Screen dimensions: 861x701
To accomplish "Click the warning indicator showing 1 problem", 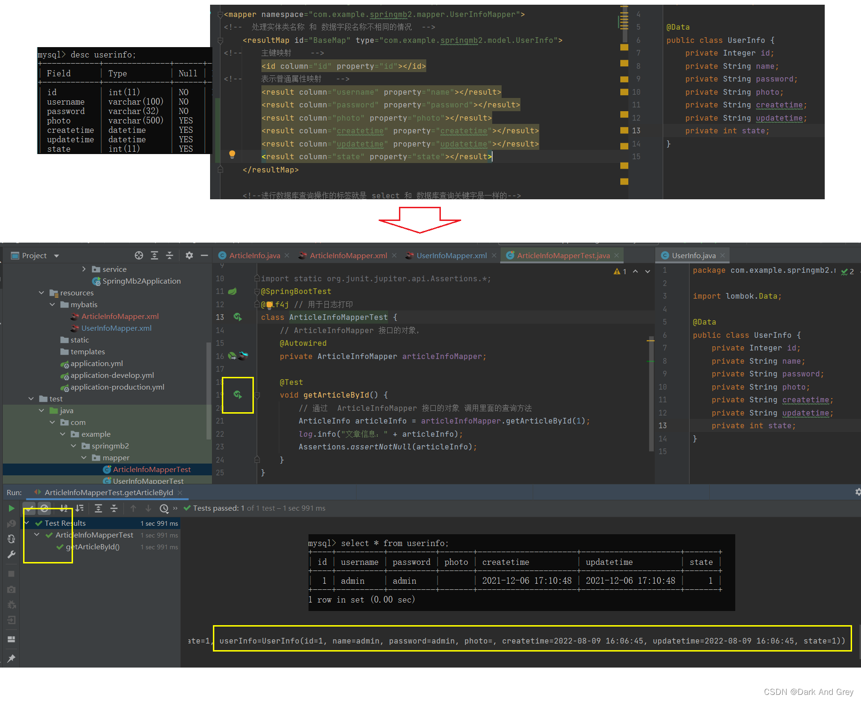I will coord(620,271).
